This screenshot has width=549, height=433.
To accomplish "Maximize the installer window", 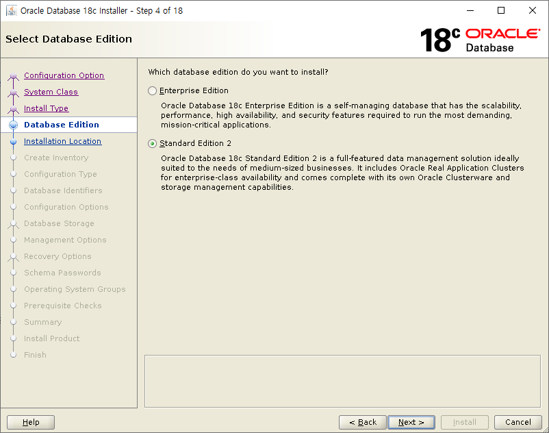I will click(x=501, y=10).
